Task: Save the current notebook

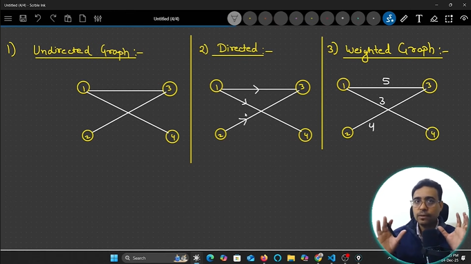Action: pyautogui.click(x=23, y=19)
